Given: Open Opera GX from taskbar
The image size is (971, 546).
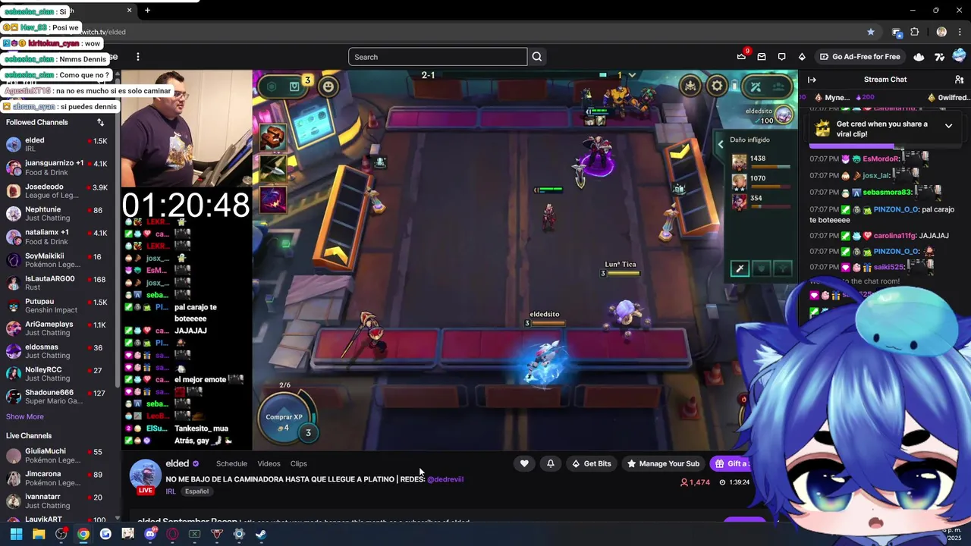Looking at the screenshot, I should click(x=172, y=534).
